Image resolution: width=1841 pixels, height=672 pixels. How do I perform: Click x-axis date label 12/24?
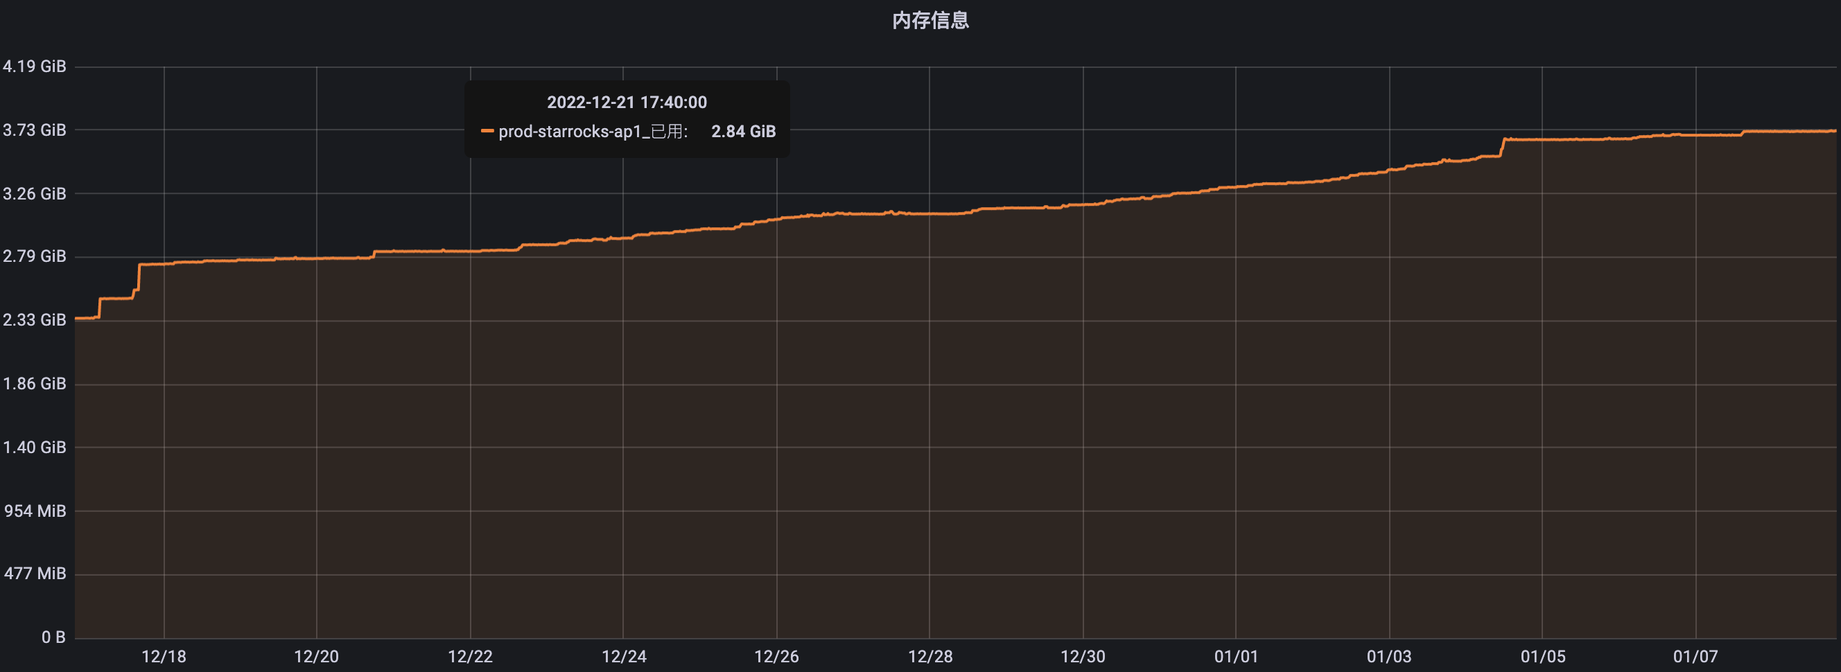[x=624, y=657]
